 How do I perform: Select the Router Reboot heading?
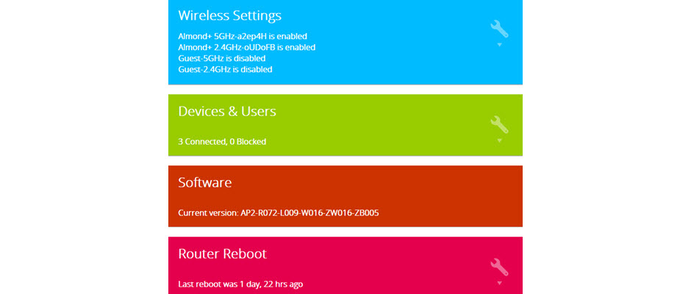(x=222, y=254)
